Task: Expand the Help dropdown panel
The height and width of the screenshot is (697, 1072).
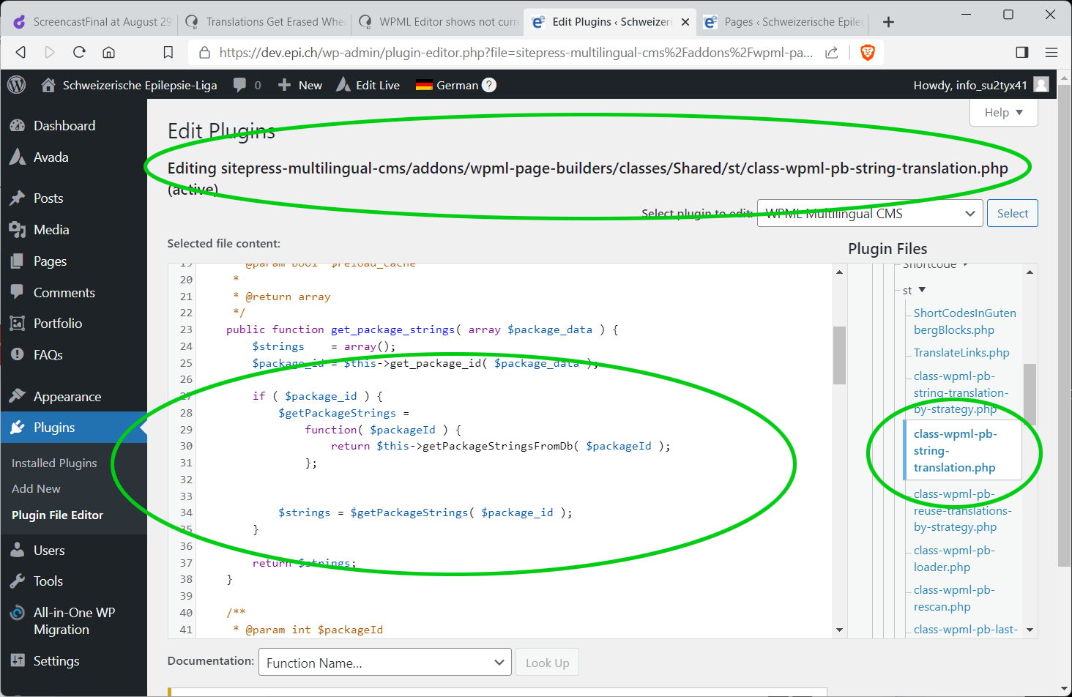Action: click(1003, 113)
